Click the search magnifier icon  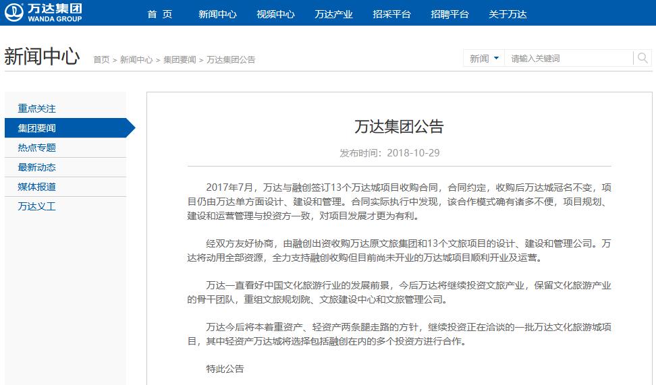pyautogui.click(x=643, y=58)
